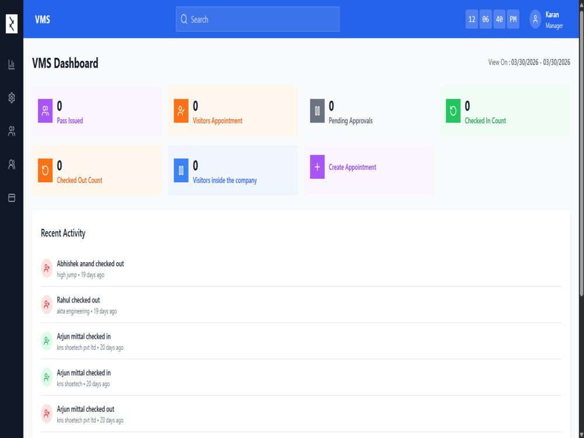
Task: Click Rahul checked out status icon
Action: (47, 305)
